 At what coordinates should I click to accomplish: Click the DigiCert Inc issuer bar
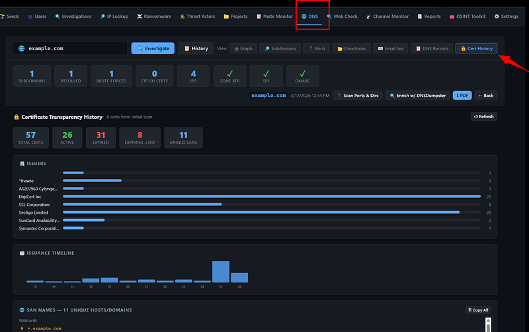[x=272, y=196]
